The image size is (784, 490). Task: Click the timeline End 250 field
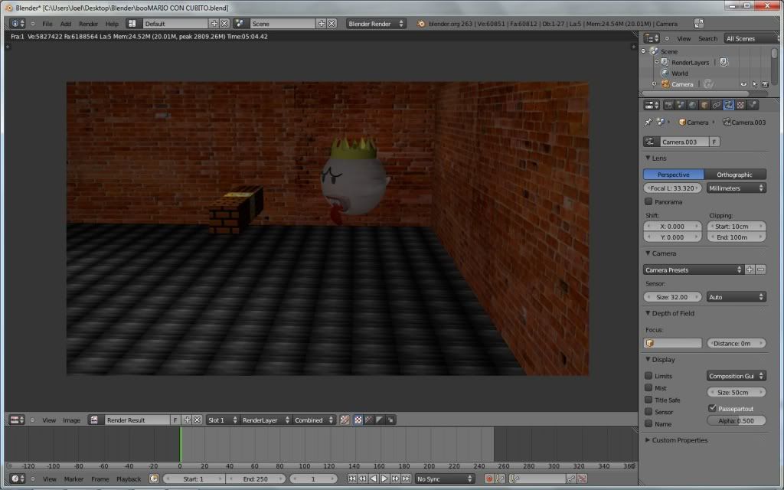pyautogui.click(x=256, y=479)
